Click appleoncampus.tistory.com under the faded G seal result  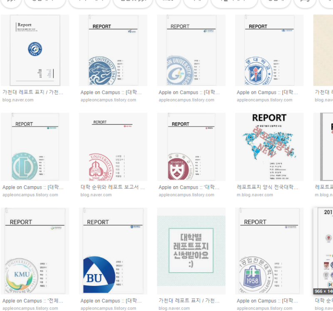point(186,100)
